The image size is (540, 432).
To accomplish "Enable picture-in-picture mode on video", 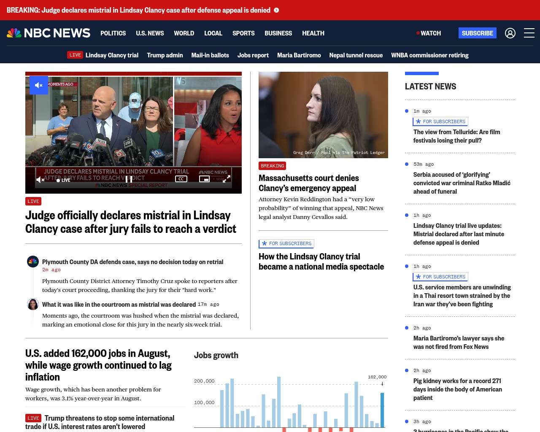I will click(204, 179).
